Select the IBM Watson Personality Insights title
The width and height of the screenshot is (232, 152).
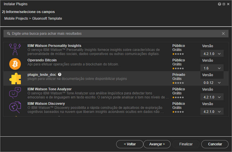pos(54,46)
